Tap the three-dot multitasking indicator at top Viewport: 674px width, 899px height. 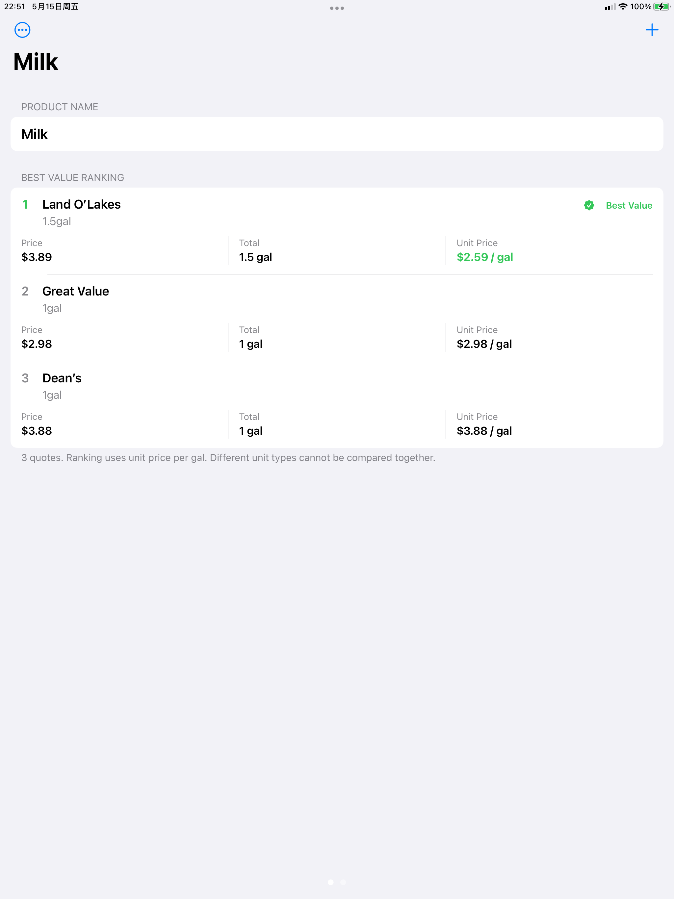pyautogui.click(x=337, y=8)
